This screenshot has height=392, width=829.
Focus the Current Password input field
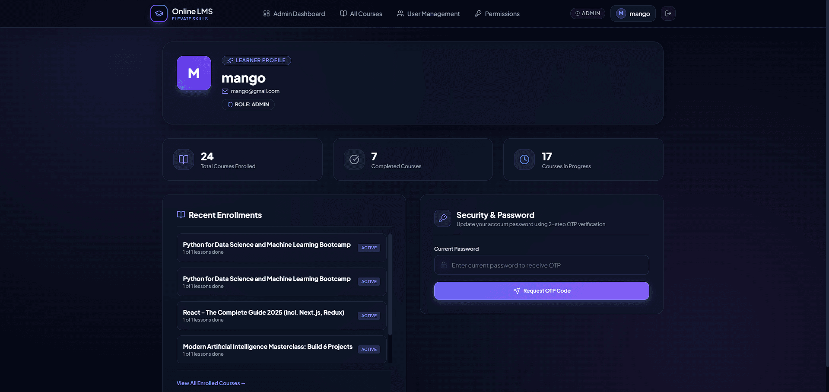[542, 265]
